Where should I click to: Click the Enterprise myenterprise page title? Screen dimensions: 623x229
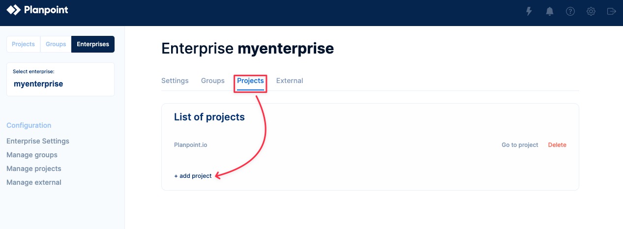tap(247, 49)
